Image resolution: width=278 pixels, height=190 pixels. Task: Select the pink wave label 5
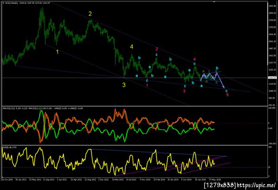[227, 95]
